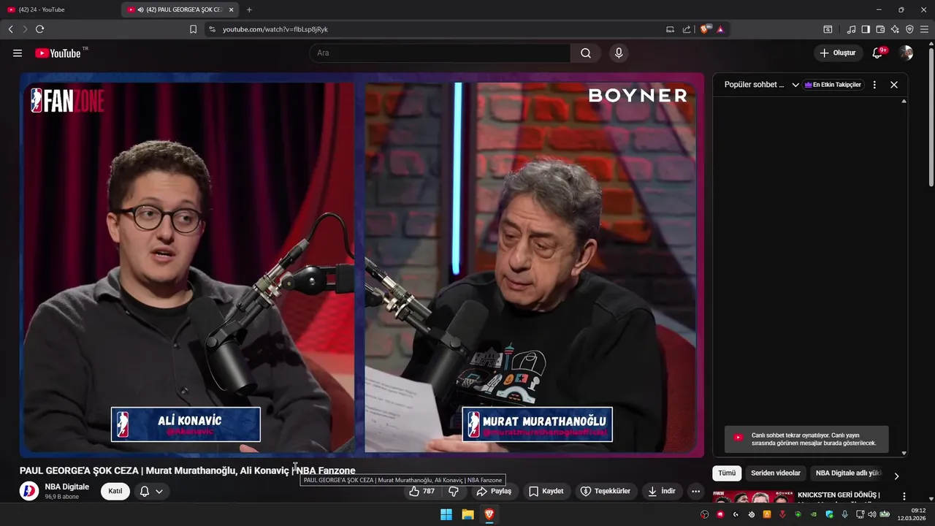
Task: Open Brave Shields lion icon
Action: pos(705,29)
